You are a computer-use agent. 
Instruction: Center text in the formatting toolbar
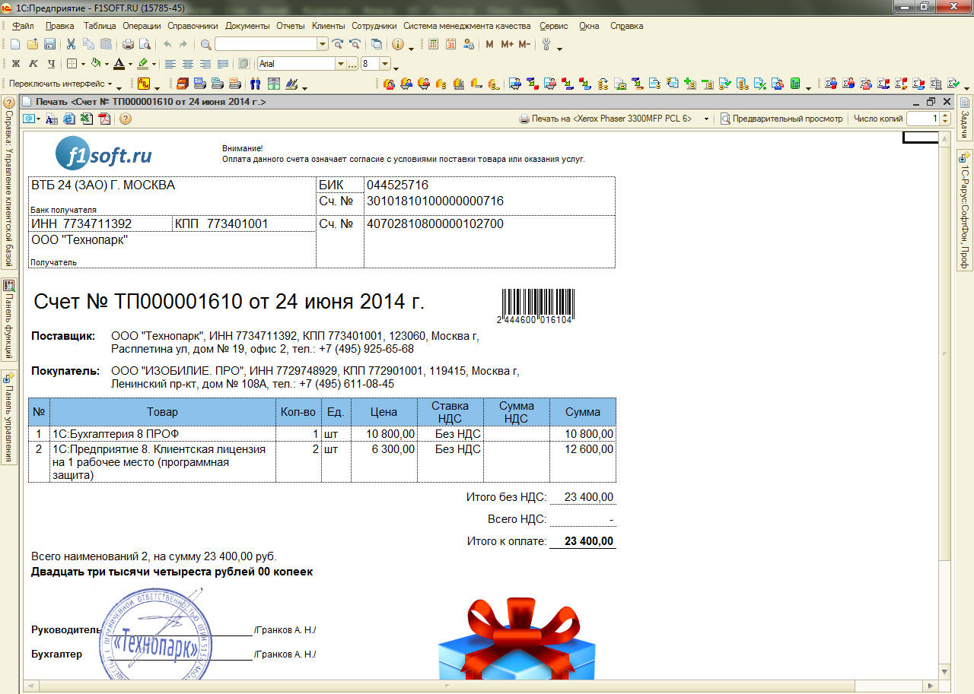[187, 64]
